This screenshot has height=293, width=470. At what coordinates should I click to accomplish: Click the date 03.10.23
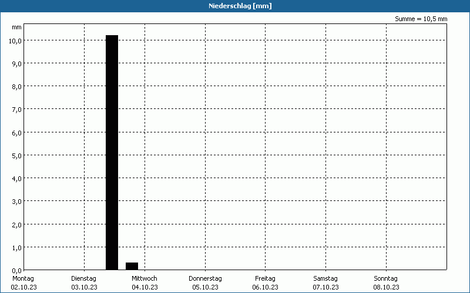pyautogui.click(x=84, y=287)
